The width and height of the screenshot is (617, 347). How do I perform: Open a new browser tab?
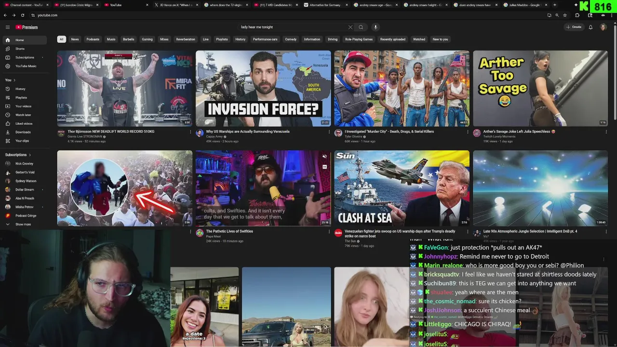(x=554, y=5)
